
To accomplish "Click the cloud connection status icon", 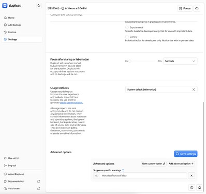I will (x=197, y=8).
